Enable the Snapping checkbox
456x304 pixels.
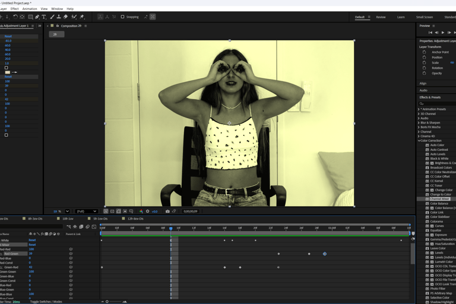point(122,17)
